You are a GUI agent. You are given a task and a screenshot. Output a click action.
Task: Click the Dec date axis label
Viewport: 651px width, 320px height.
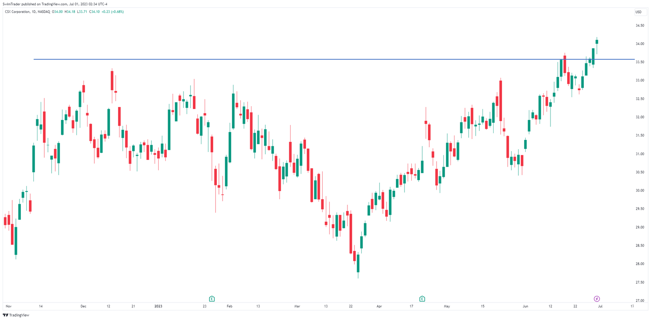(83, 306)
